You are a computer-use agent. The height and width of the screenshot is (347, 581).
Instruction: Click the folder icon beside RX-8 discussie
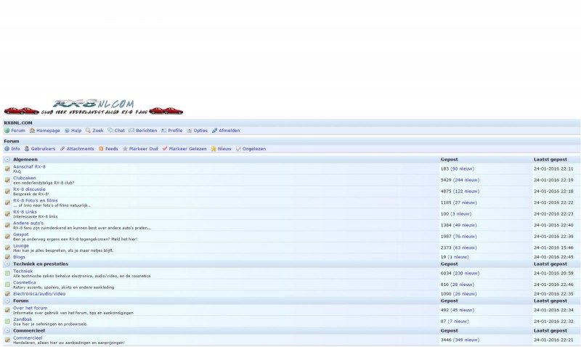(7, 192)
